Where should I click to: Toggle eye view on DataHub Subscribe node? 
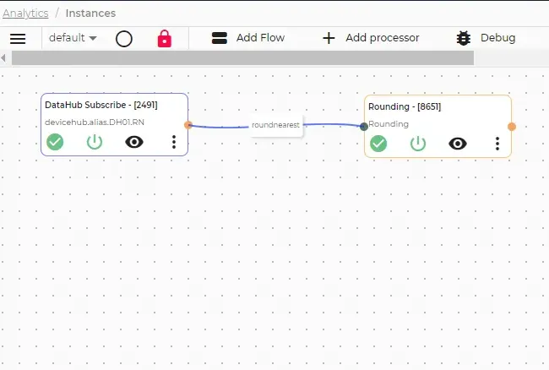click(x=134, y=142)
